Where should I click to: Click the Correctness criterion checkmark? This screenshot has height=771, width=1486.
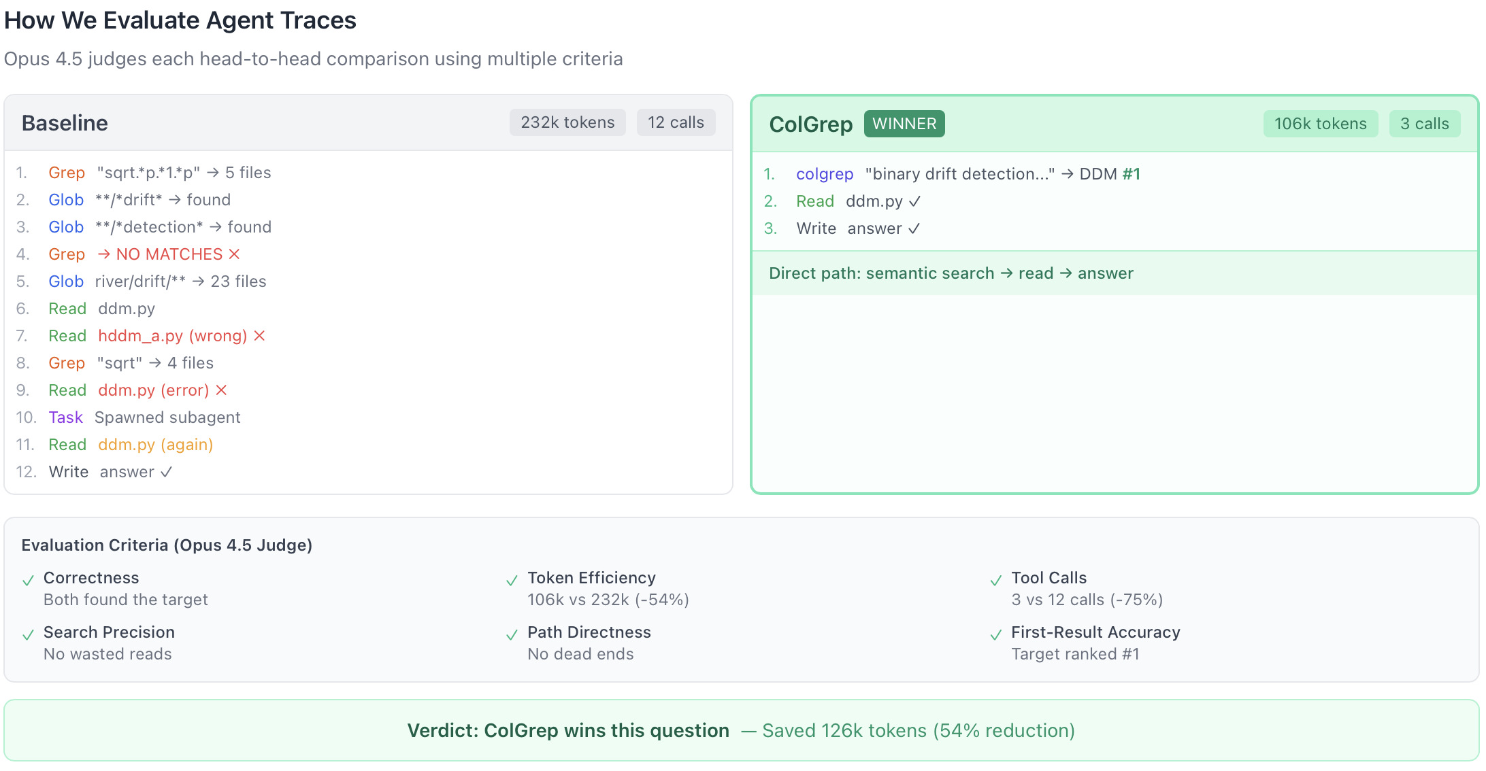click(28, 581)
